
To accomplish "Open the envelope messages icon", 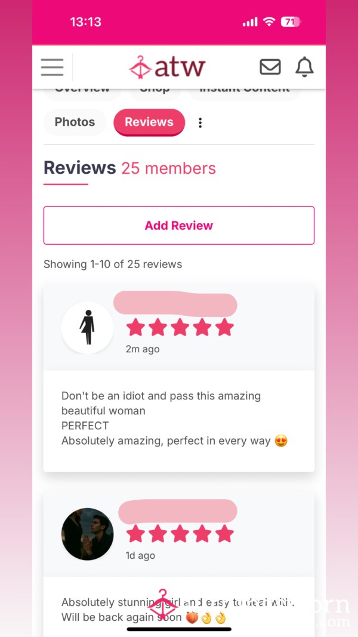I will (270, 67).
